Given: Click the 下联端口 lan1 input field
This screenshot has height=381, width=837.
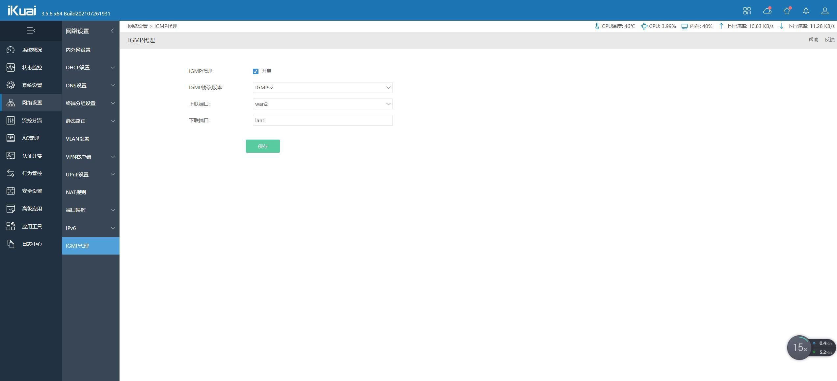Looking at the screenshot, I should (322, 120).
